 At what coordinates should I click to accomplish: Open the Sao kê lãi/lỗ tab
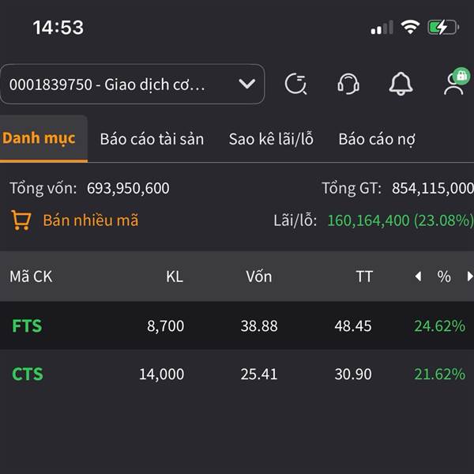coord(271,139)
